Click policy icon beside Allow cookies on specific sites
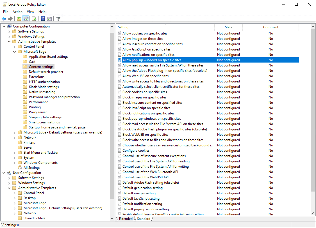The height and width of the screenshot is (228, 316). (x=119, y=33)
